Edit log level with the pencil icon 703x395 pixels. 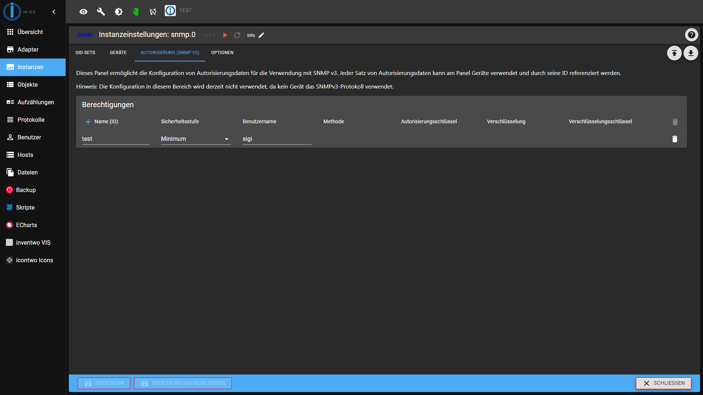click(x=261, y=35)
